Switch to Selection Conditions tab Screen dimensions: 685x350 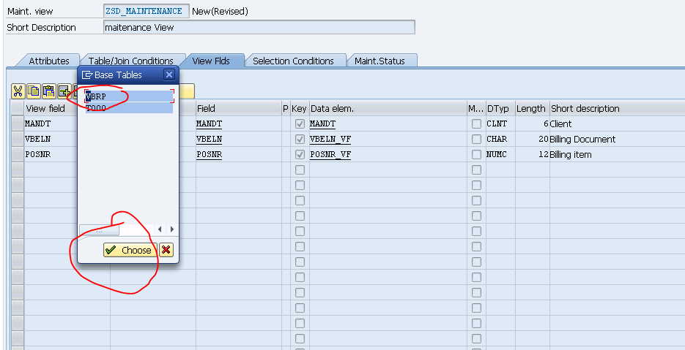click(293, 61)
